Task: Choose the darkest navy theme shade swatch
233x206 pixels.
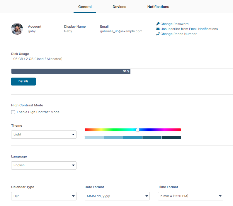Action: tap(171, 138)
